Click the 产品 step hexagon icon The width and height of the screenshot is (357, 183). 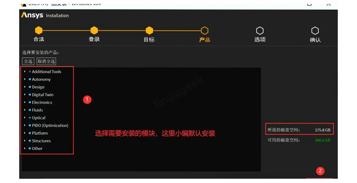click(x=204, y=30)
